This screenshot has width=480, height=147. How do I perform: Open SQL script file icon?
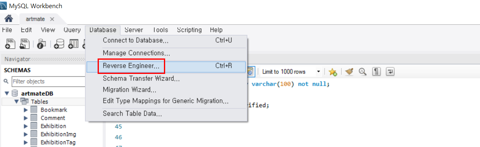(24, 44)
